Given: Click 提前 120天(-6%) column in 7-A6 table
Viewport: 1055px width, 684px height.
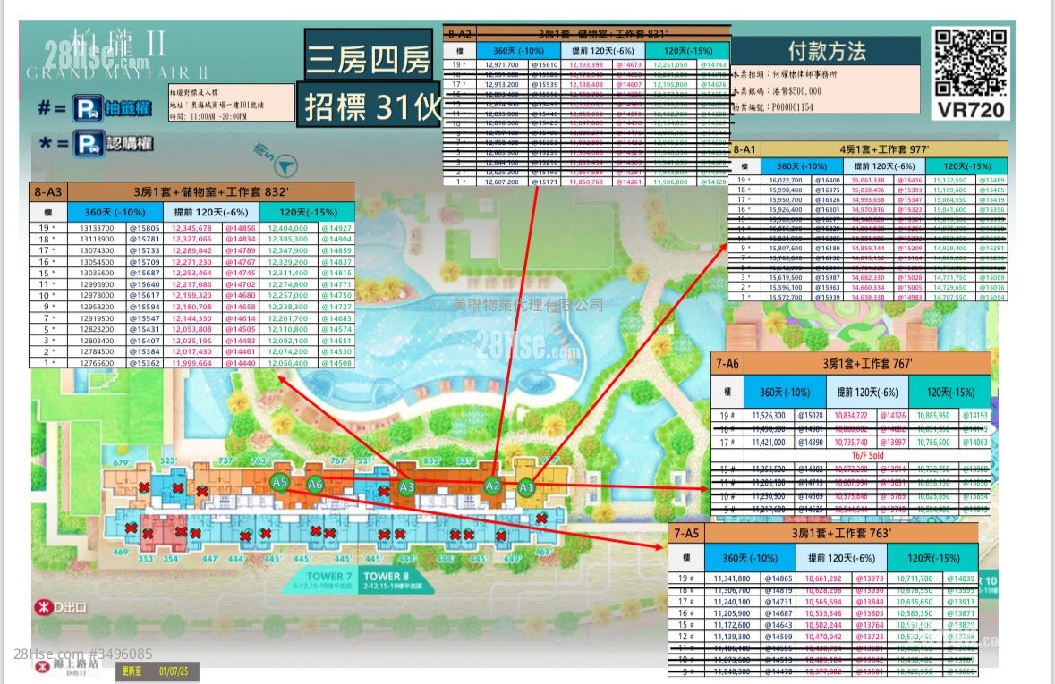Looking at the screenshot, I should coord(867,393).
